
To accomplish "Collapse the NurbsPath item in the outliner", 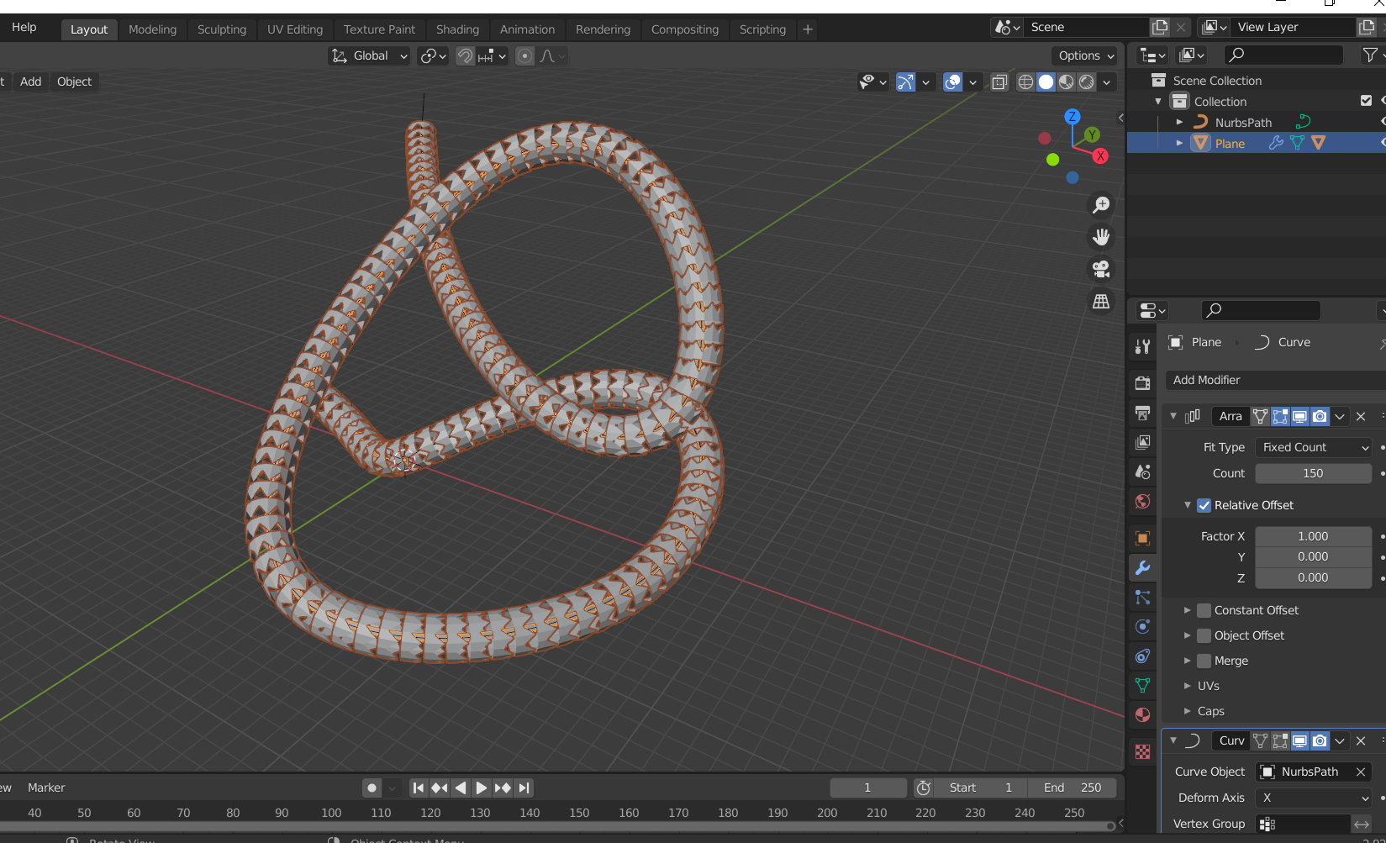I will pyautogui.click(x=1179, y=122).
